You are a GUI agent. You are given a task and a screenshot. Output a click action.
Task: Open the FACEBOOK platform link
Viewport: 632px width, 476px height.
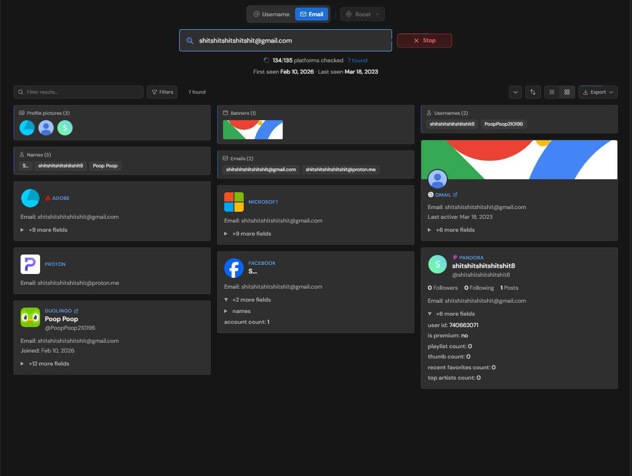[x=262, y=263]
